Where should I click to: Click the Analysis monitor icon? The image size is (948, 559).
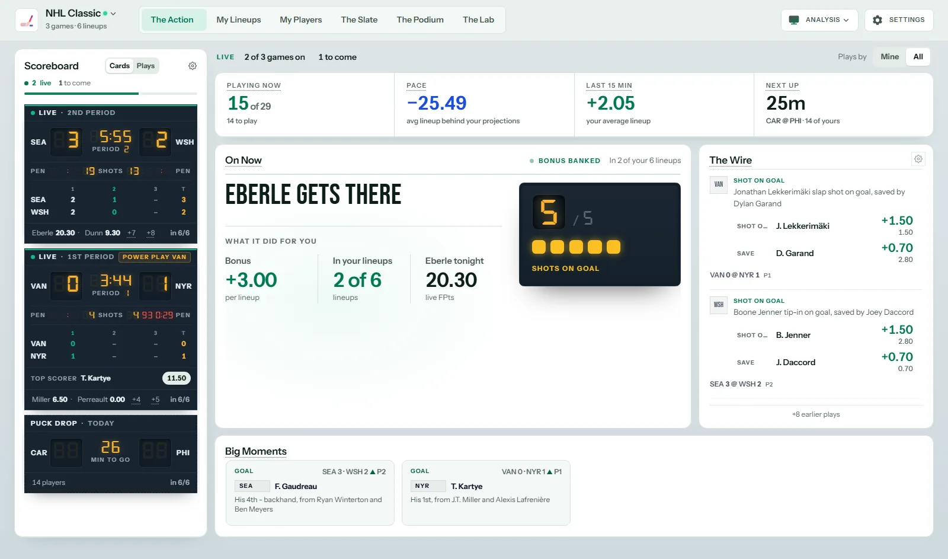[x=794, y=20]
